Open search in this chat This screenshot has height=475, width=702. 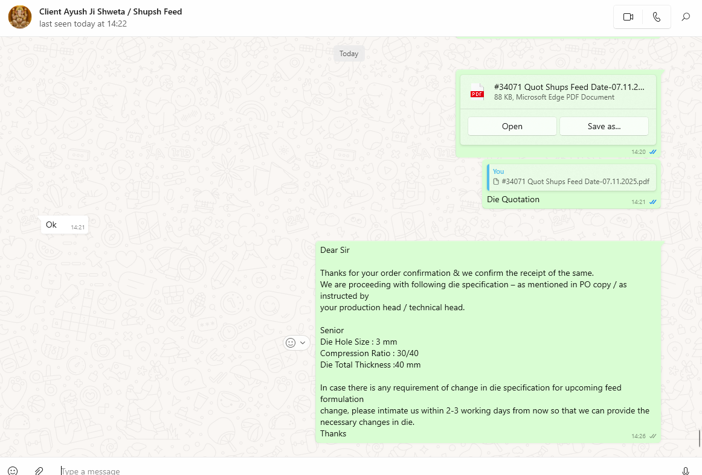tap(686, 17)
